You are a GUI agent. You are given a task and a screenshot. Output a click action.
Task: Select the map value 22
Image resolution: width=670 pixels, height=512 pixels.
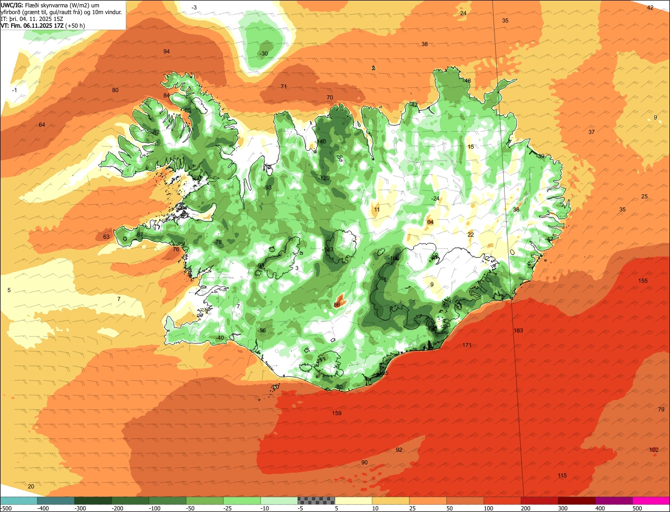point(471,235)
